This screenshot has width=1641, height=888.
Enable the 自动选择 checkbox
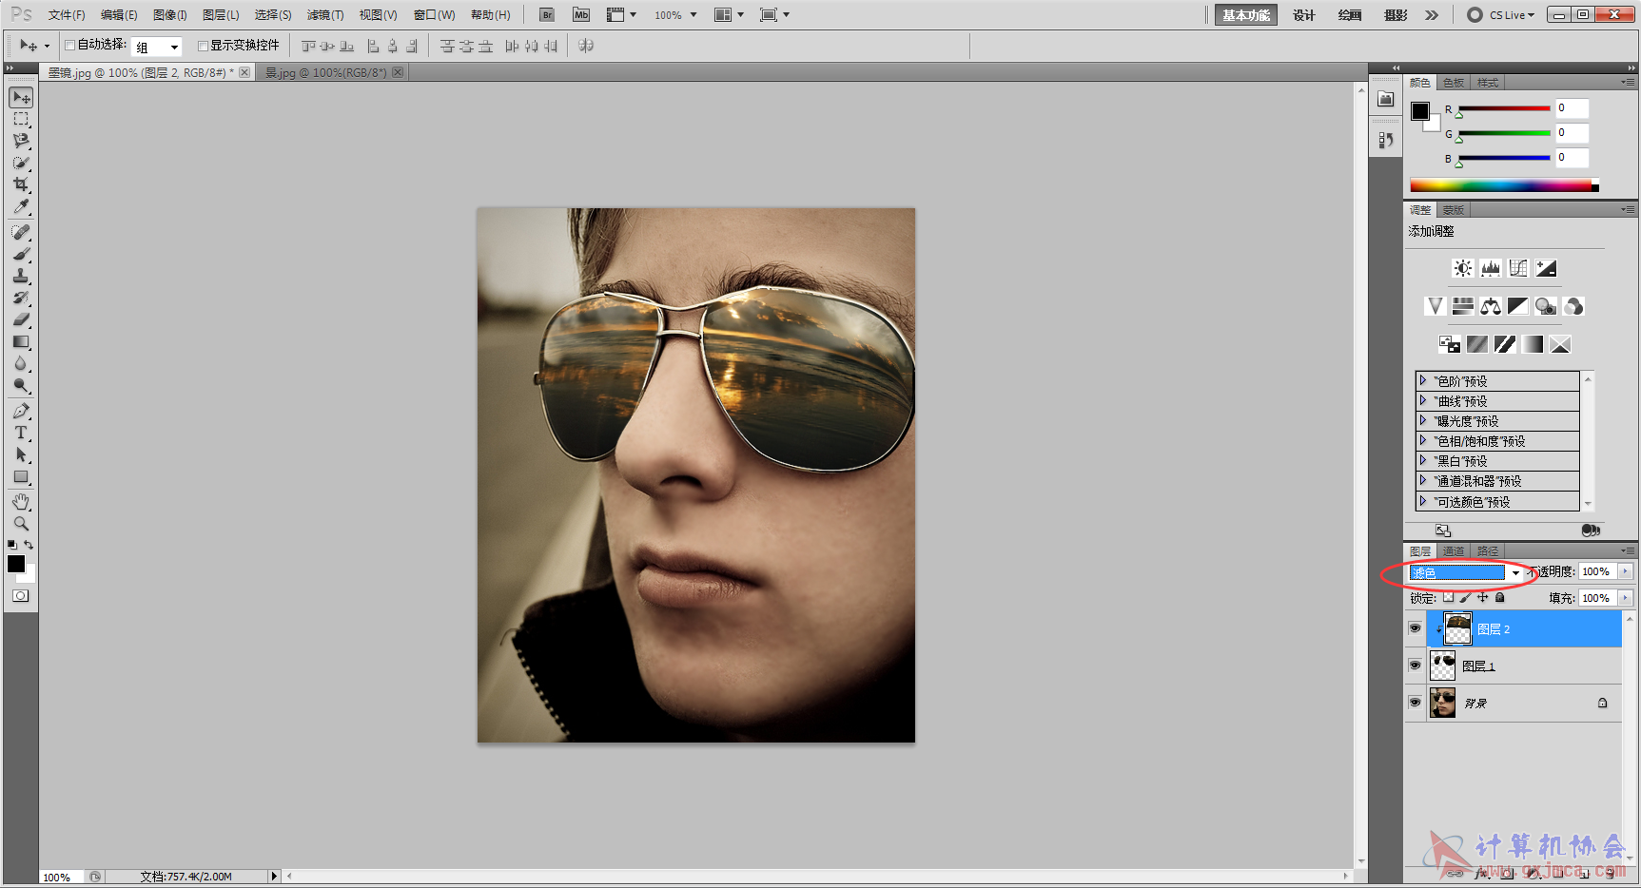pos(69,45)
